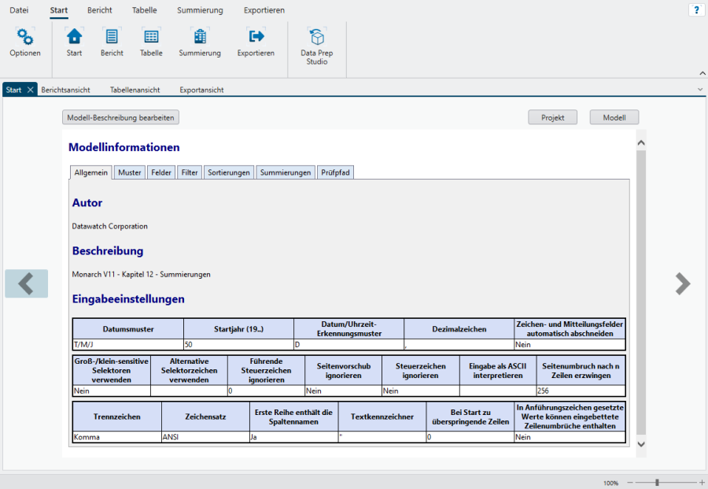
Task: Close the Start view tab
Action: [x=31, y=90]
